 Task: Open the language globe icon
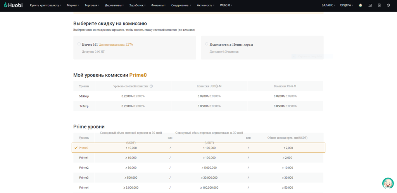tap(388, 5)
